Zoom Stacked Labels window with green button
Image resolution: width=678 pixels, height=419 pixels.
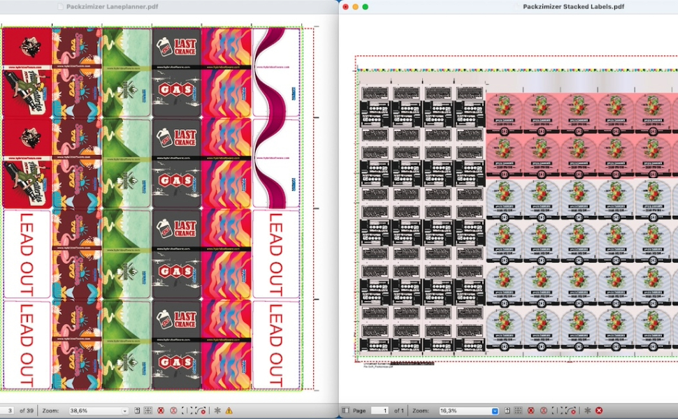click(365, 6)
